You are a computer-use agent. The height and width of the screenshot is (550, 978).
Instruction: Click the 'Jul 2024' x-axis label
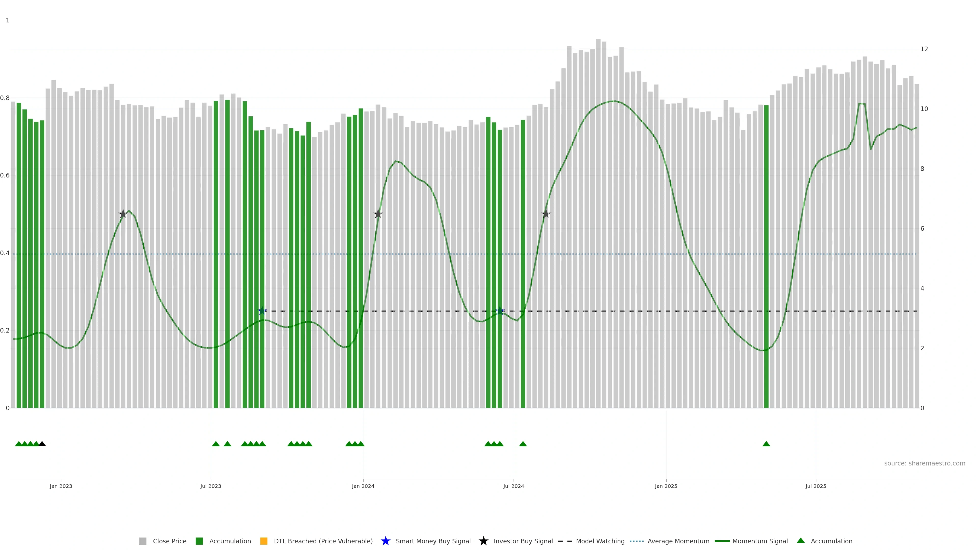(513, 486)
